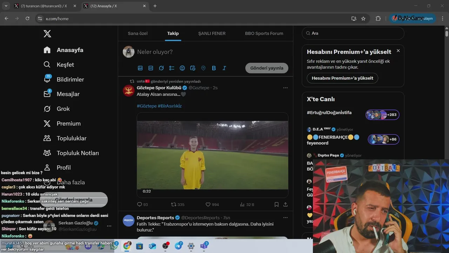This screenshot has height=253, width=449.
Task: Open Bildirimler notifications
Action: 63,79
